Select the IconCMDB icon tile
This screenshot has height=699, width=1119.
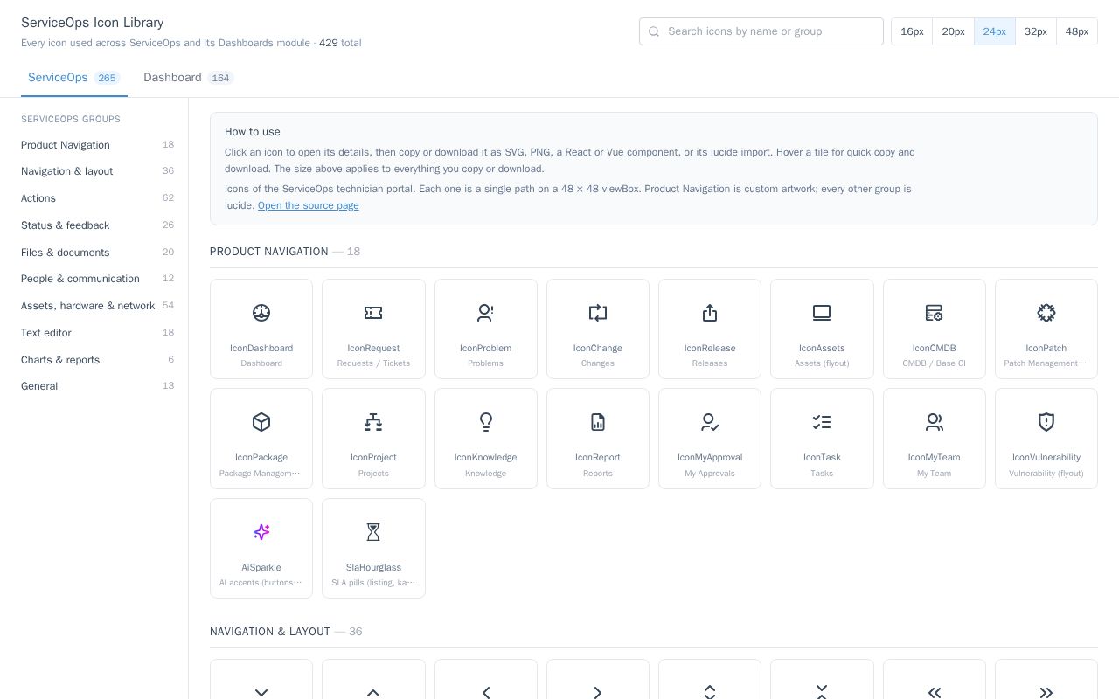click(935, 329)
